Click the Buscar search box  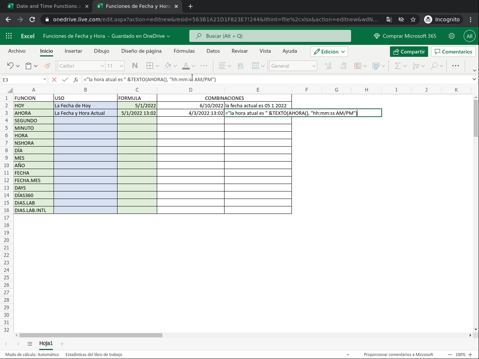270,36
